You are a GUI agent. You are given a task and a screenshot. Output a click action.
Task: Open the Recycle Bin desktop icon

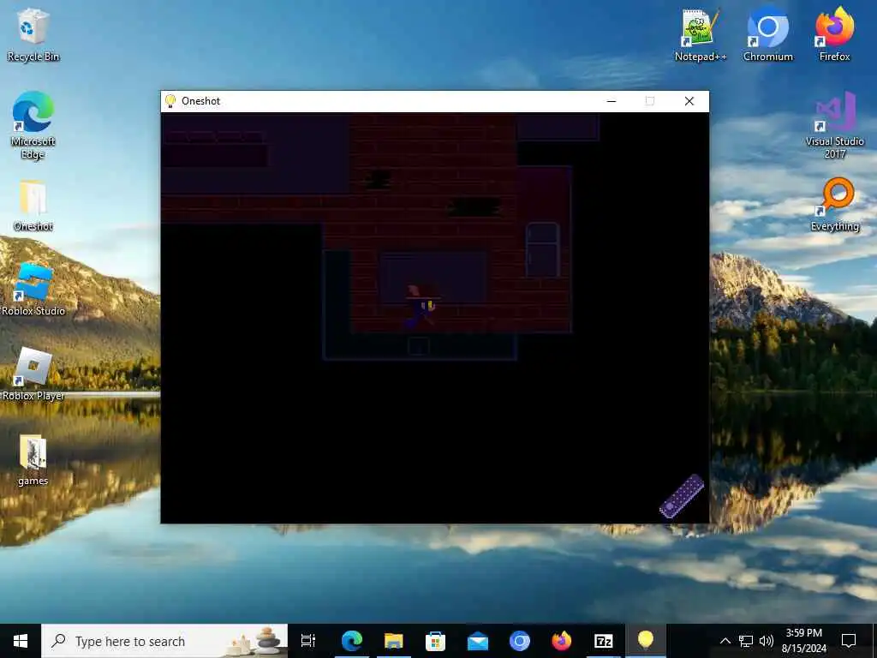pos(33,34)
